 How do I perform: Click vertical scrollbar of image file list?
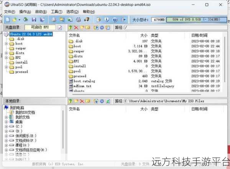(225, 60)
